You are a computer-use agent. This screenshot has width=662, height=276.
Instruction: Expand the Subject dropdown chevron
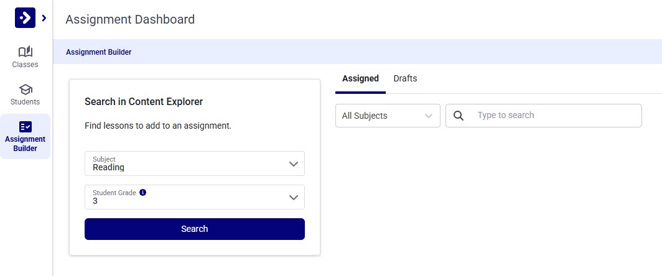294,164
